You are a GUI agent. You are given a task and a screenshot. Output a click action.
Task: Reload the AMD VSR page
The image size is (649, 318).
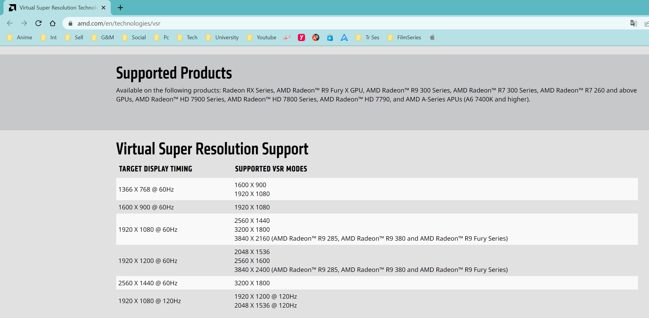click(38, 23)
